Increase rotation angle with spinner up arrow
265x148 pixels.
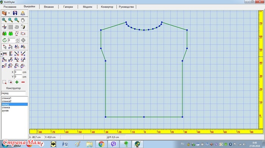pos(17,39)
